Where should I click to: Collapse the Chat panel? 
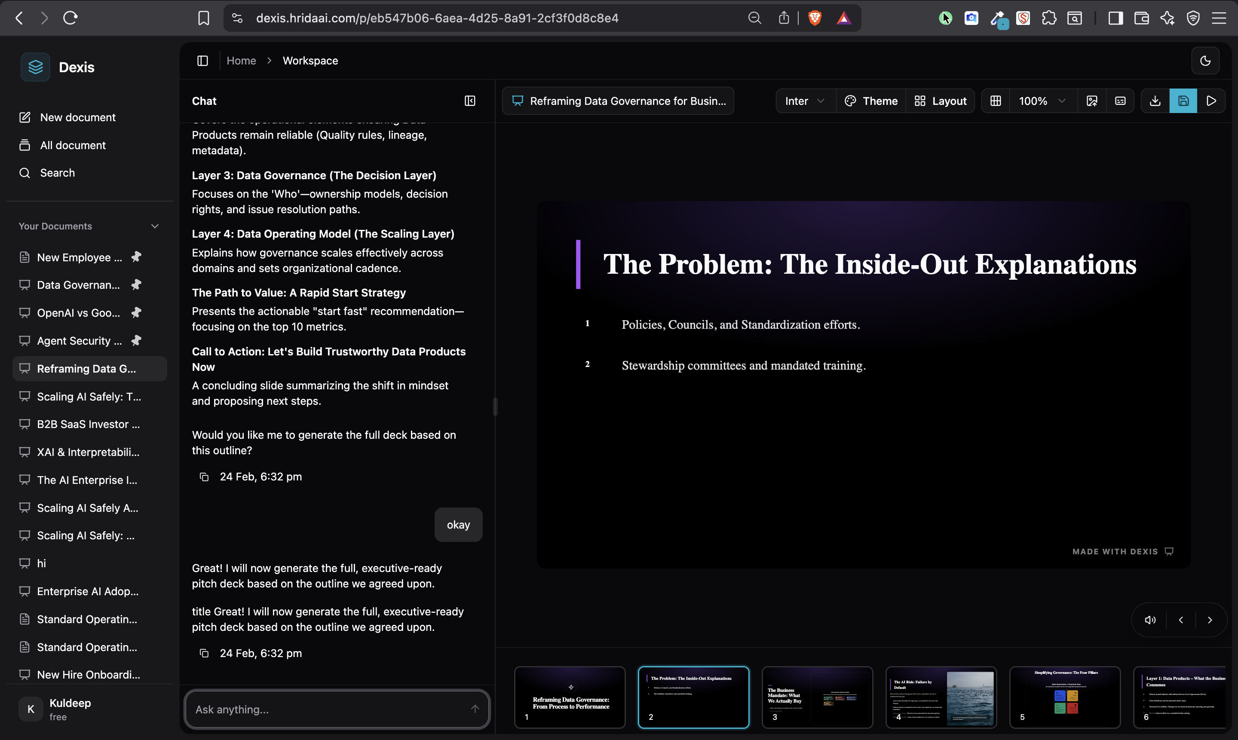(470, 101)
